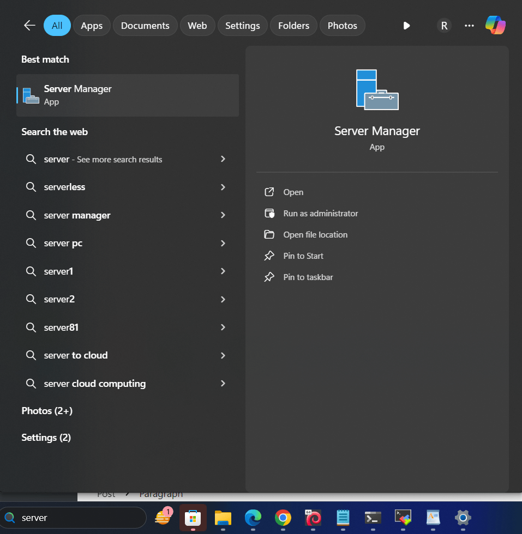This screenshot has width=522, height=534.
Task: Open the three-dot more options menu
Action: pos(469,26)
